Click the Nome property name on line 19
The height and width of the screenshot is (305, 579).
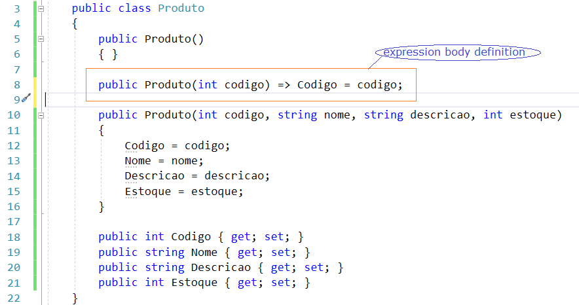coord(204,252)
